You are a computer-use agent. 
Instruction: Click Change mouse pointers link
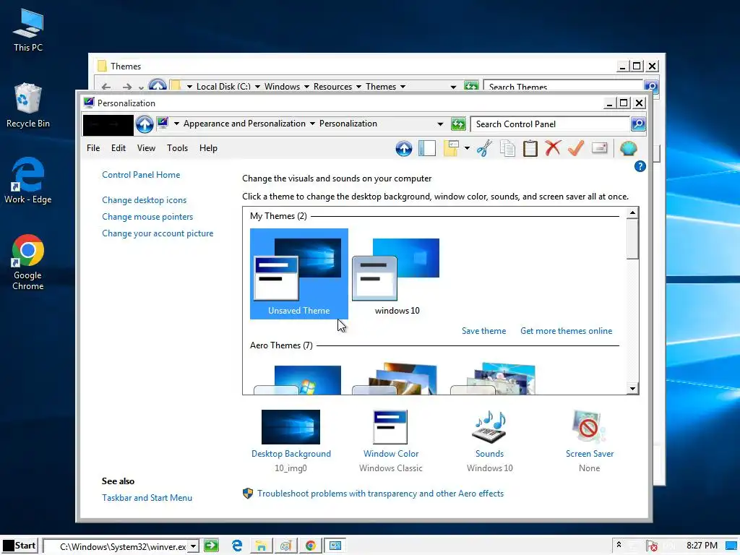(x=147, y=217)
